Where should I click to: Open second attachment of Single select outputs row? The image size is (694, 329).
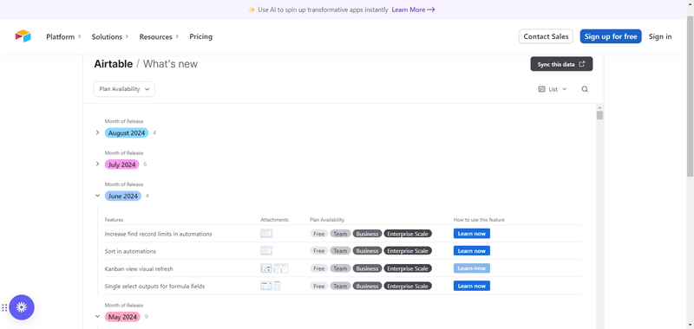click(x=277, y=286)
